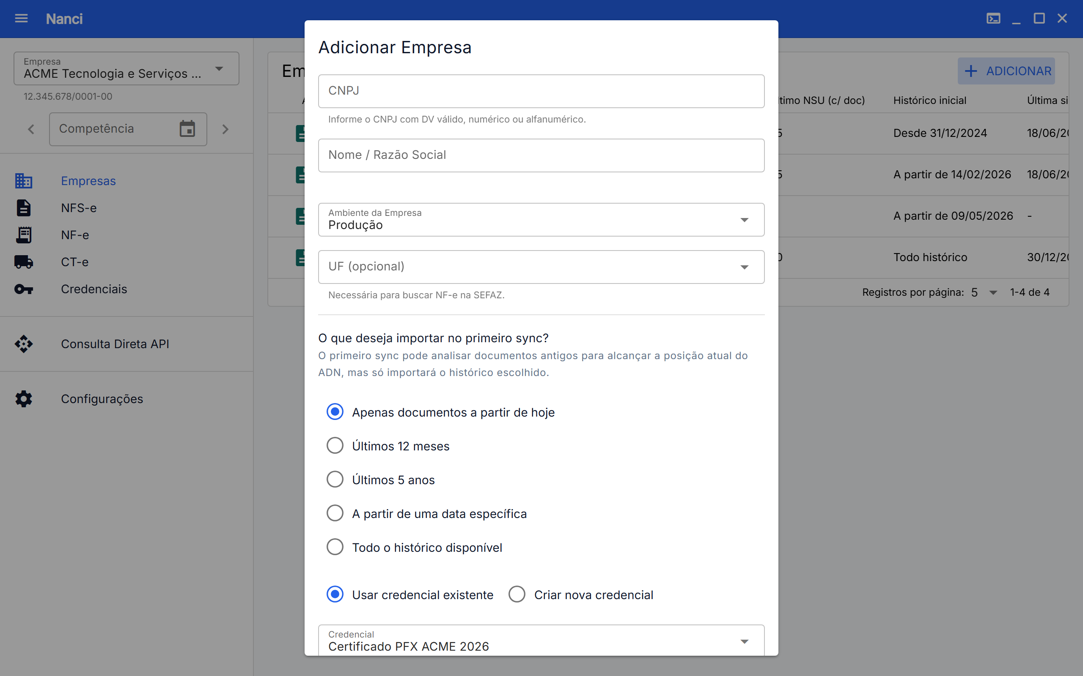Viewport: 1083px width, 676px height.
Task: Open Configurações in the sidebar
Action: click(x=126, y=399)
